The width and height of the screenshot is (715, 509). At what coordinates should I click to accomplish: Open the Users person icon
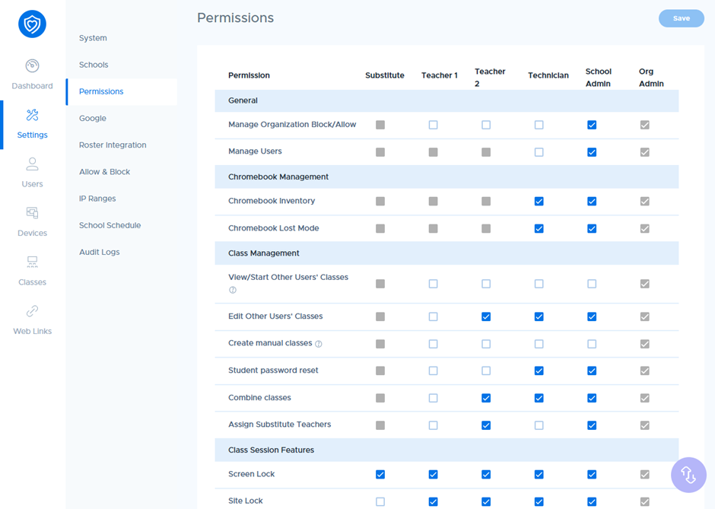click(32, 164)
